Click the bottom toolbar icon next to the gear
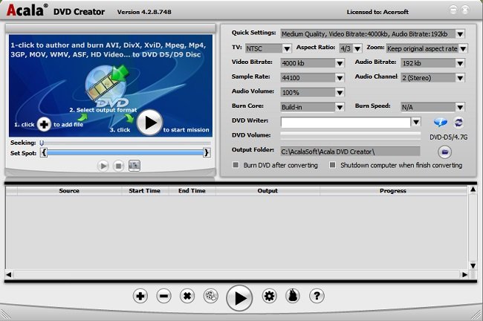Screen dimensions: 483x321 pyautogui.click(x=293, y=296)
